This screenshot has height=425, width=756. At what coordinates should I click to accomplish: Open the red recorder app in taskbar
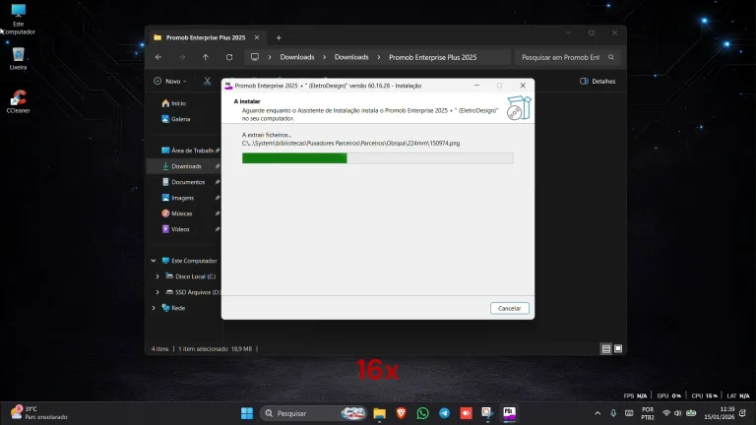tap(467, 413)
